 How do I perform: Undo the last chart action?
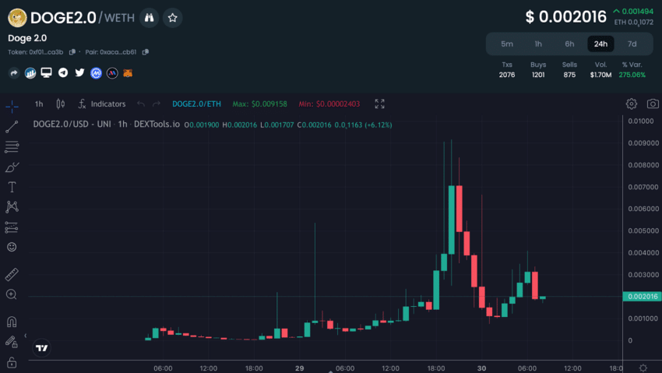pos(141,104)
